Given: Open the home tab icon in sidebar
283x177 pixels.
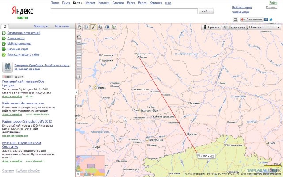Looking at the screenshot, I should coord(5,27).
